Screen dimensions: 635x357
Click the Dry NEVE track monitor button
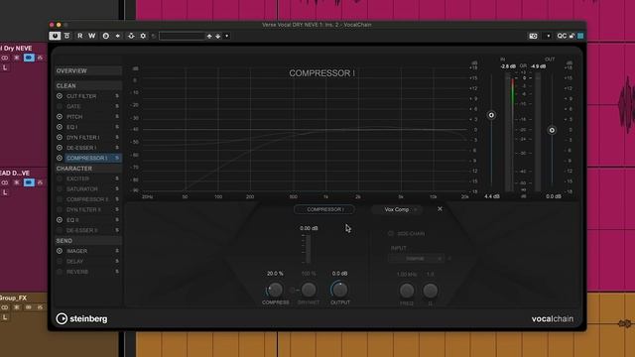coord(29,58)
